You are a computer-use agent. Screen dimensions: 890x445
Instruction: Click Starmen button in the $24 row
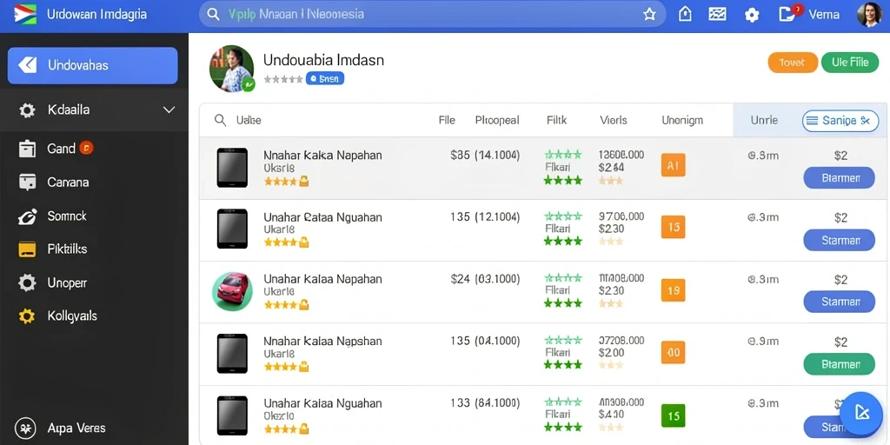(x=839, y=302)
